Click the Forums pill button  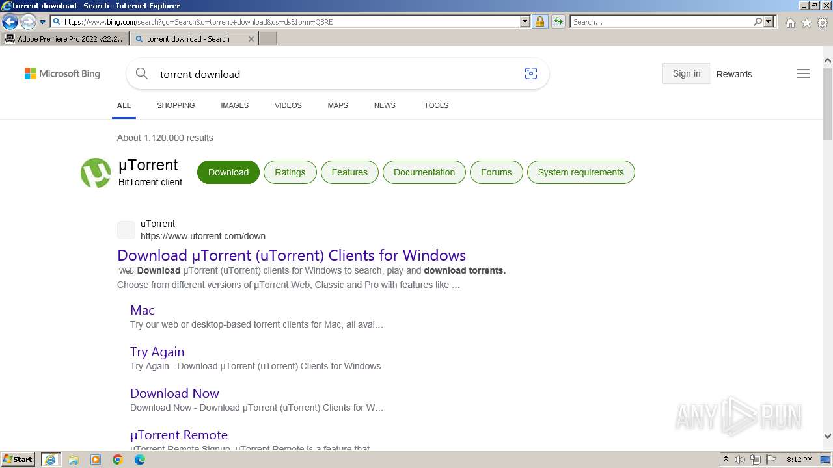[497, 172]
